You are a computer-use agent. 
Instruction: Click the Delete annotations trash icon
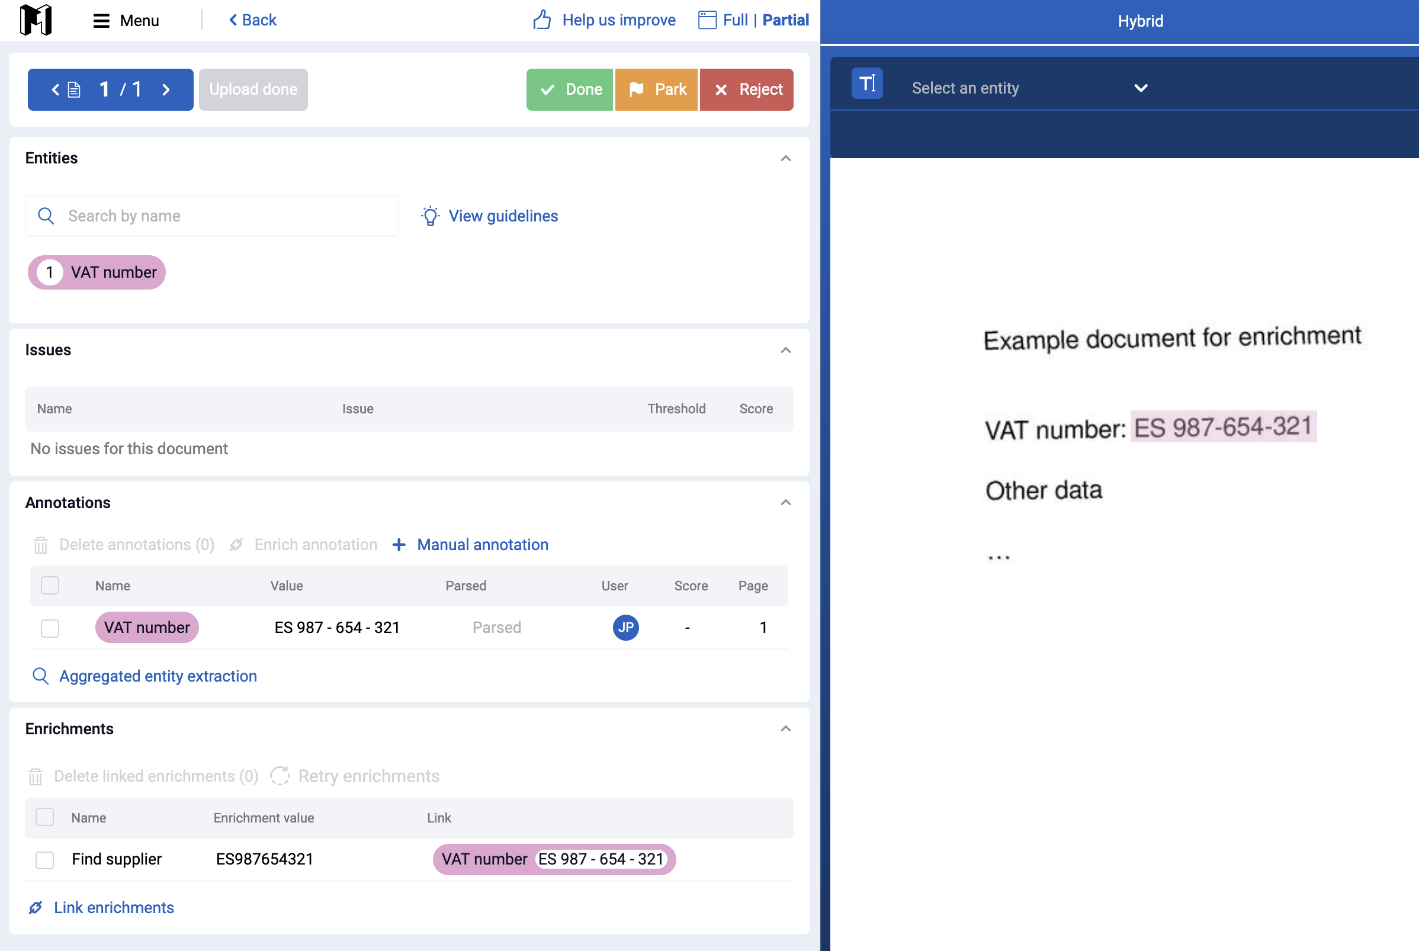[x=41, y=545]
